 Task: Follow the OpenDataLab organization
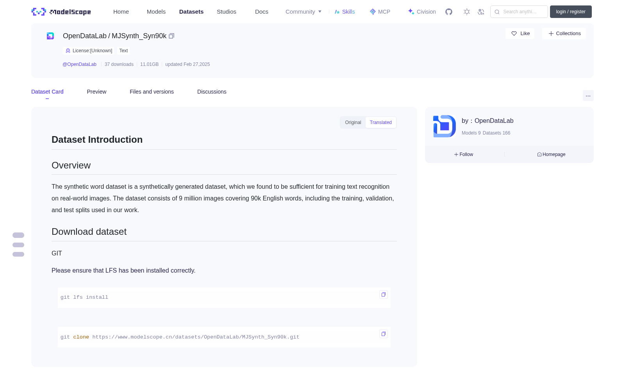click(464, 154)
